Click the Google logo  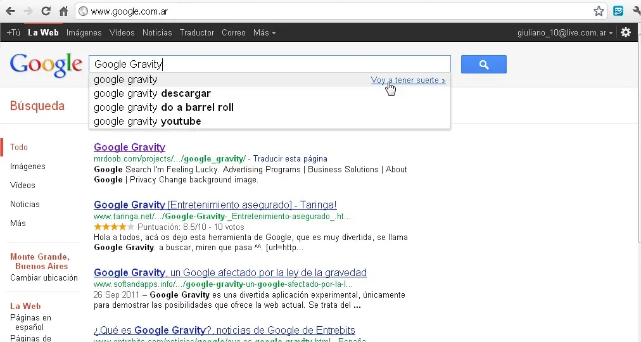point(46,65)
